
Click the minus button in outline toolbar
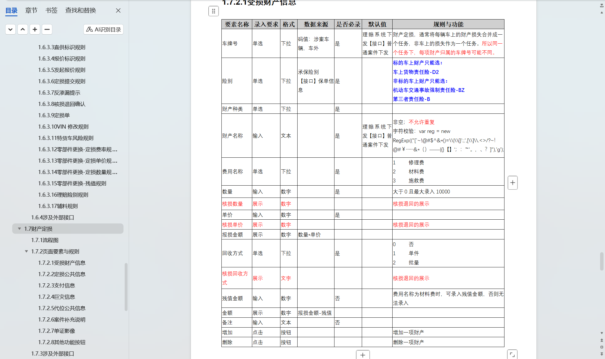(x=47, y=29)
